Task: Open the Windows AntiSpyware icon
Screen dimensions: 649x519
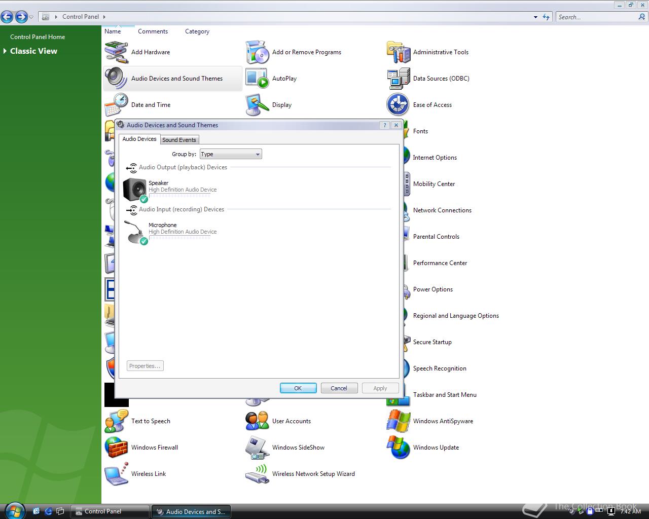Action: click(398, 421)
